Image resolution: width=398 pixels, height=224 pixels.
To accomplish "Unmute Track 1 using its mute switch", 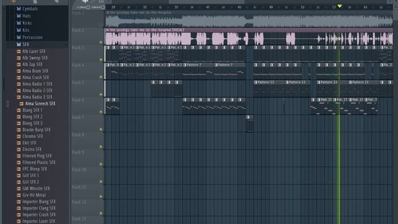I will (x=101, y=25).
